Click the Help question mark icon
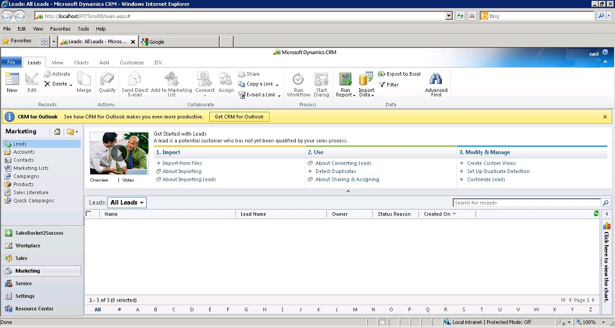 [605, 52]
